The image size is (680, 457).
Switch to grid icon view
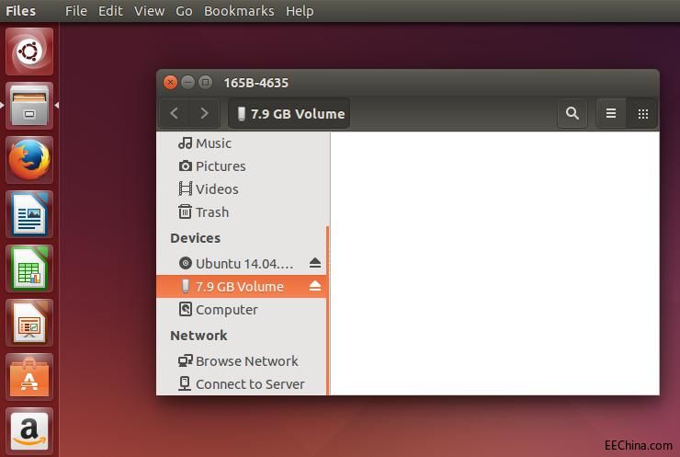[642, 113]
